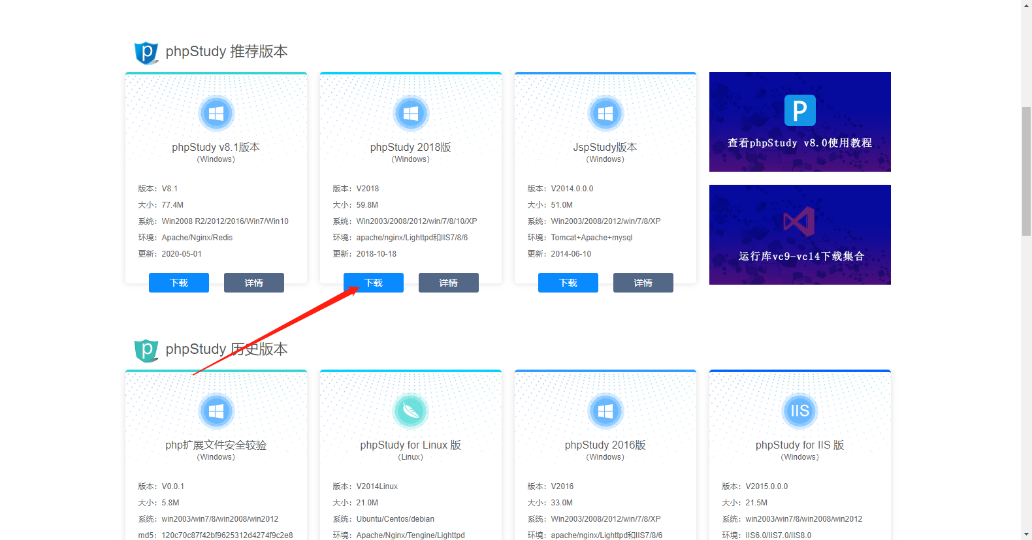Click the phpStudy v8.1版本 title
The width and height of the screenshot is (1032, 540).
pyautogui.click(x=216, y=148)
